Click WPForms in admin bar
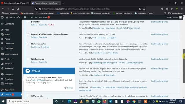 tap(43, 18)
